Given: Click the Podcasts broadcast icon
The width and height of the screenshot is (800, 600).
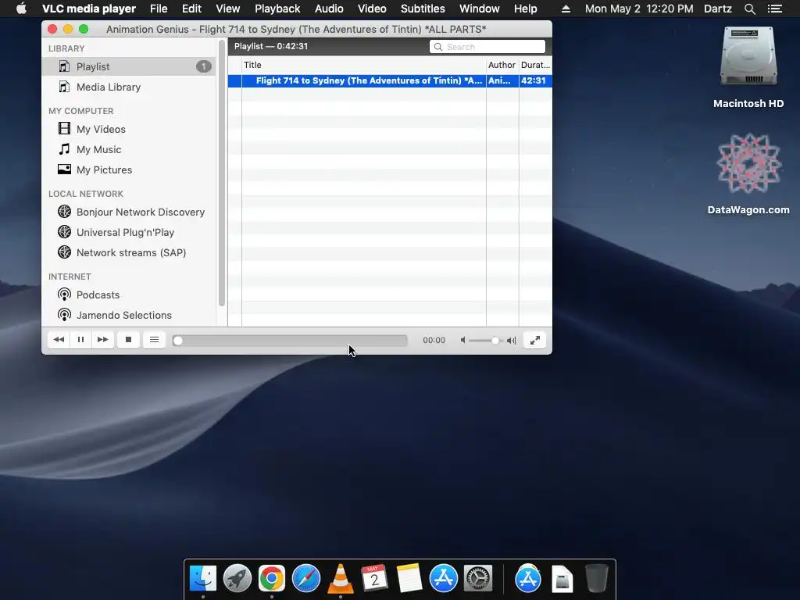Looking at the screenshot, I should point(64,295).
